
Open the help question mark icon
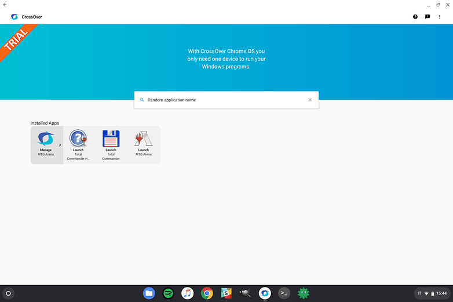point(415,17)
